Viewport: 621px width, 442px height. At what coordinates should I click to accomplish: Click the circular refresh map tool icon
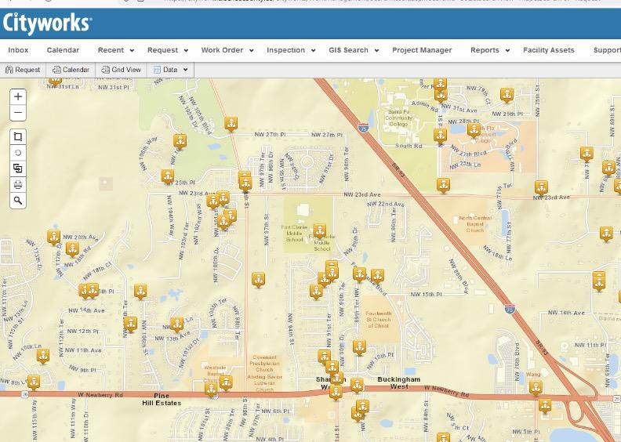[x=18, y=153]
